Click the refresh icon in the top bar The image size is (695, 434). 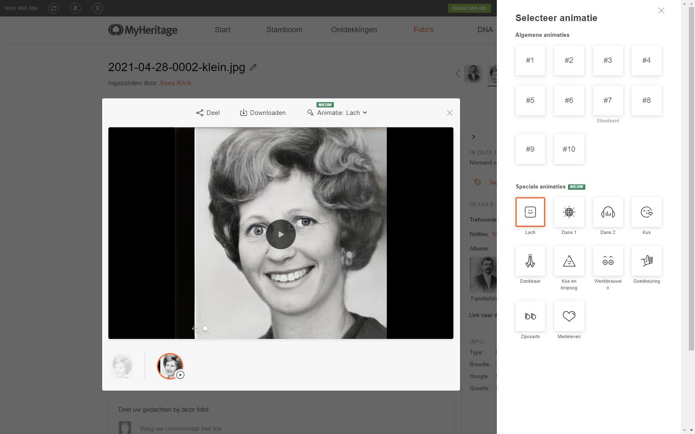point(53,8)
